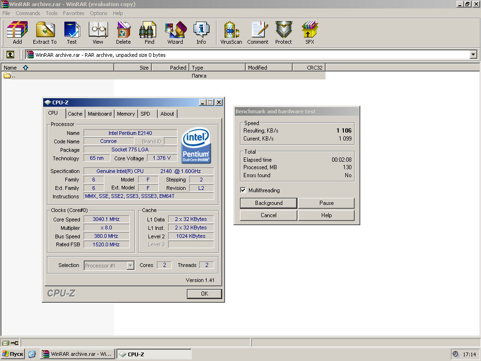Click the Conroe code name value
The width and height of the screenshot is (481, 361).
tap(109, 141)
